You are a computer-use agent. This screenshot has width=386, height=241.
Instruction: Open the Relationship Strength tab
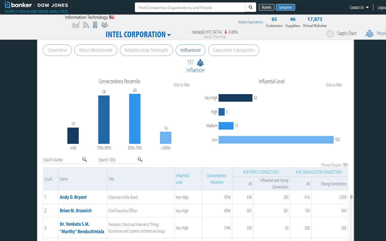coord(146,50)
